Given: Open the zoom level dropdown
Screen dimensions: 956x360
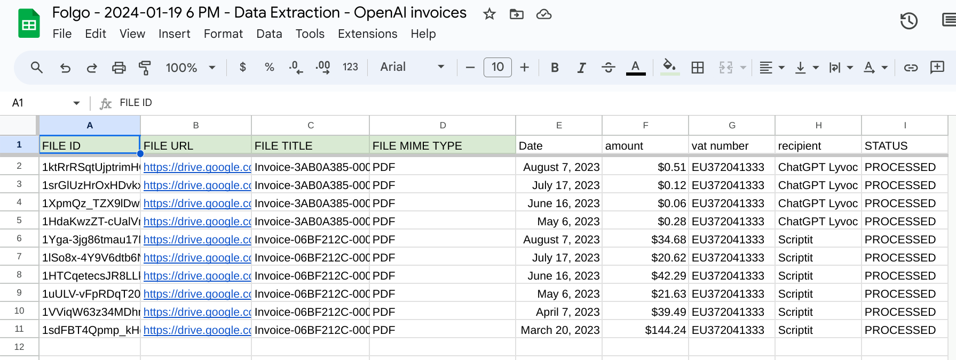Looking at the screenshot, I should (191, 68).
